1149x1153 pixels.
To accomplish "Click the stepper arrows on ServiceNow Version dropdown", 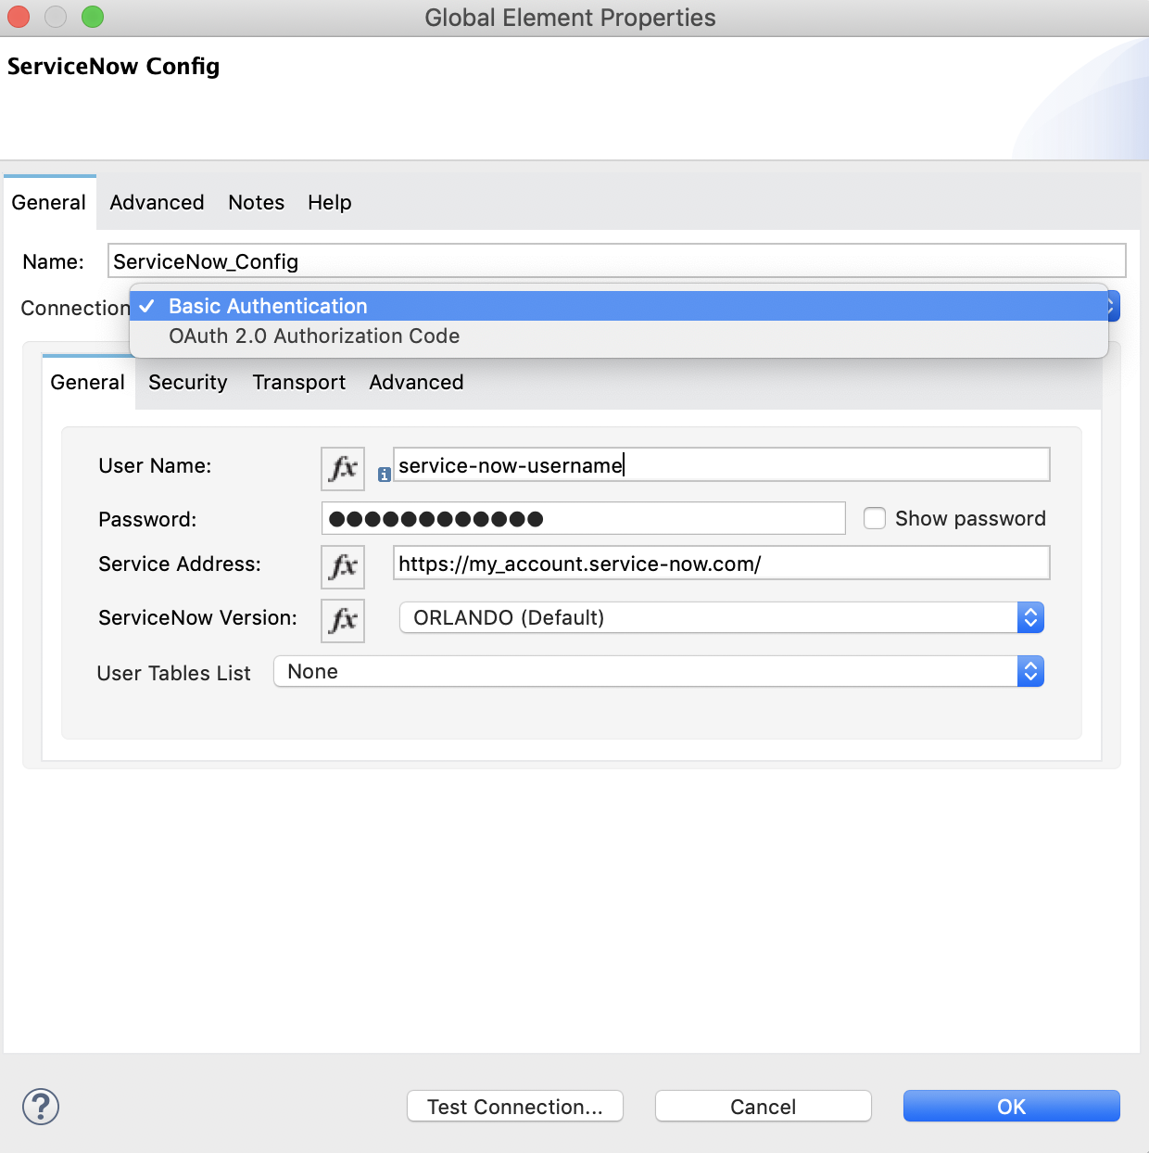I will (x=1029, y=617).
